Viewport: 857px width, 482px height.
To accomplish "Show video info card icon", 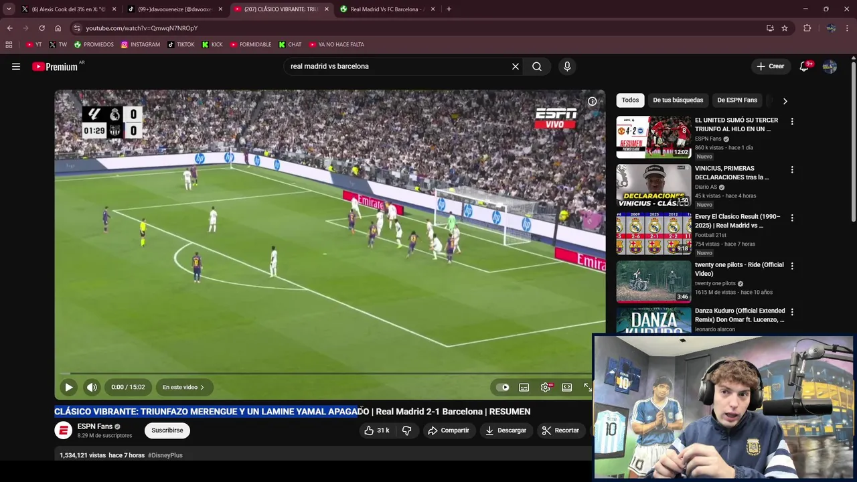I will pyautogui.click(x=592, y=101).
